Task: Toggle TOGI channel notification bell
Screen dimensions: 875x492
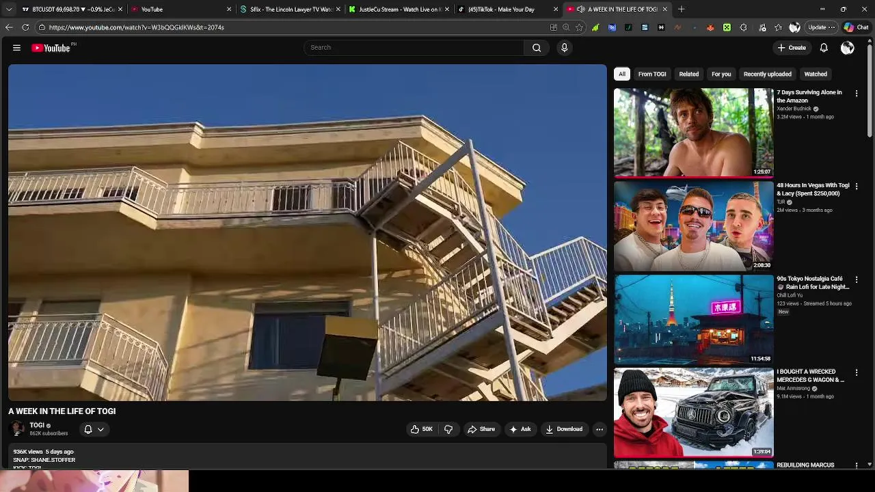Action: (88, 429)
